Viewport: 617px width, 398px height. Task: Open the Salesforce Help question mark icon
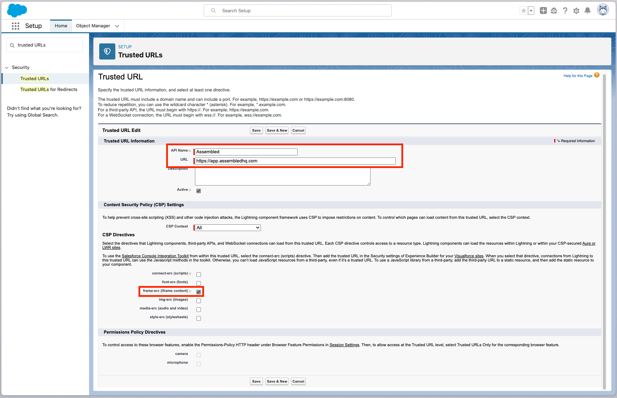(x=565, y=11)
